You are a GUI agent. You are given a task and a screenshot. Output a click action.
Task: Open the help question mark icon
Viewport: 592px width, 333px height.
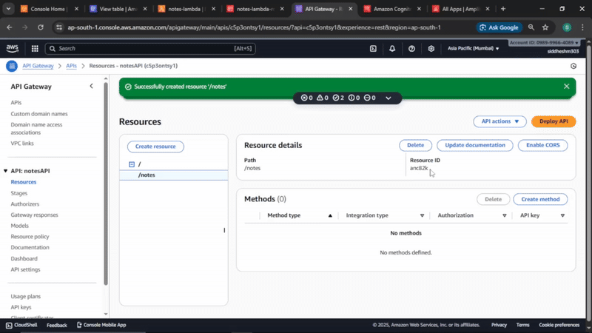(411, 48)
